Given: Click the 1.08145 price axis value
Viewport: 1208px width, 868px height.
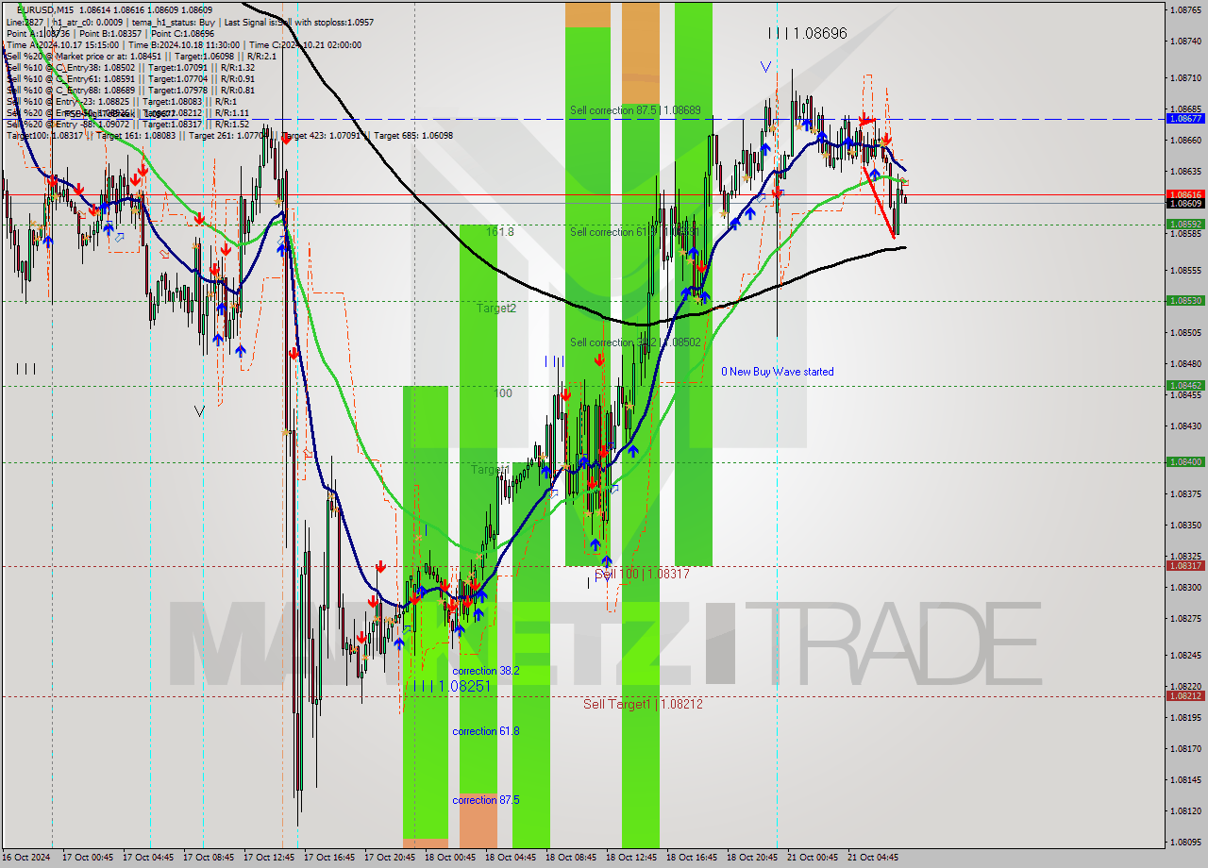Looking at the screenshot, I should [x=1185, y=779].
